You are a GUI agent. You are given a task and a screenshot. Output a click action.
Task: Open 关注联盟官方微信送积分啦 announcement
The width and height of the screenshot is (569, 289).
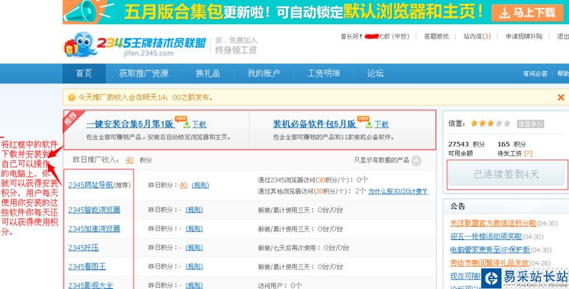pyautogui.click(x=493, y=223)
